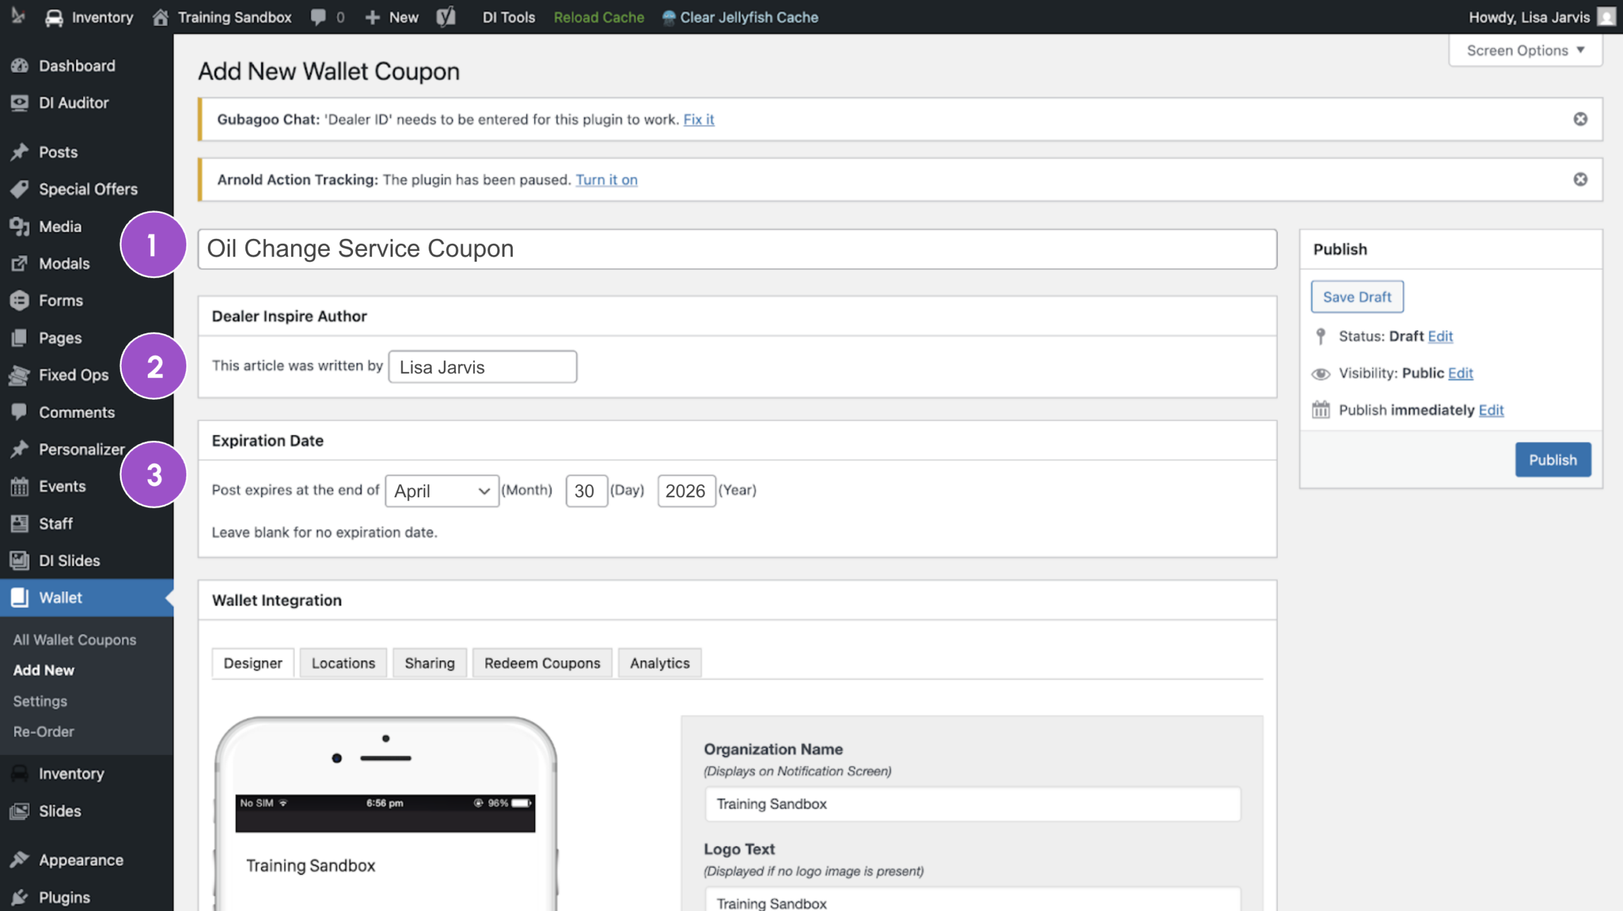The height and width of the screenshot is (911, 1623).
Task: Click the blue Publish button
Action: 1553,460
